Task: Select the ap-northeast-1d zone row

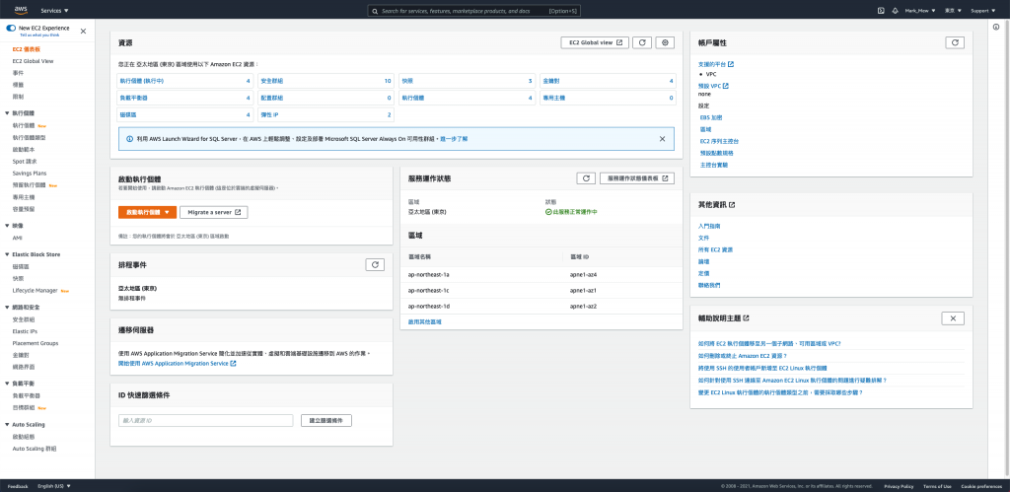Action: click(541, 306)
